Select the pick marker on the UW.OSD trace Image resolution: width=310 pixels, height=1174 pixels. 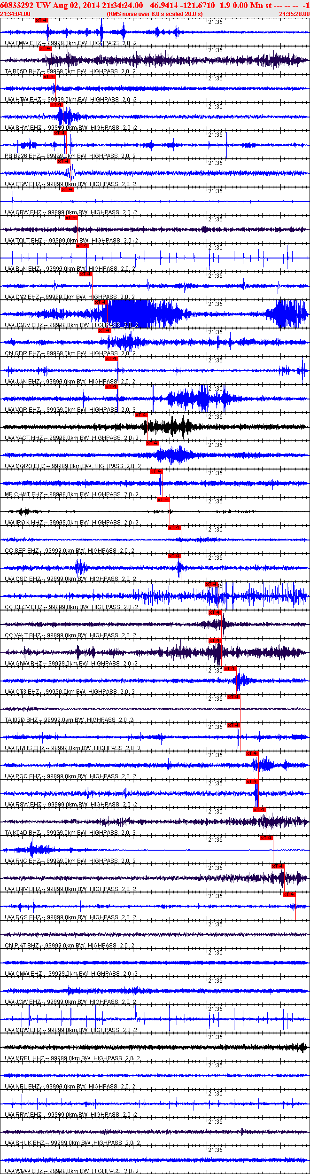click(x=175, y=556)
